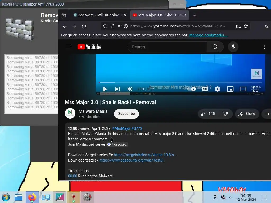Screen dimensions: 271x203
Task: Open a new browser tab
Action: [x=195, y=15]
